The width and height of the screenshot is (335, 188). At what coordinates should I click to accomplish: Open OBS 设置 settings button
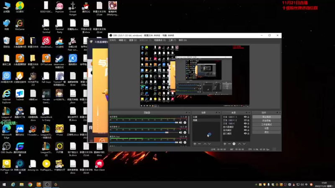(x=266, y=128)
